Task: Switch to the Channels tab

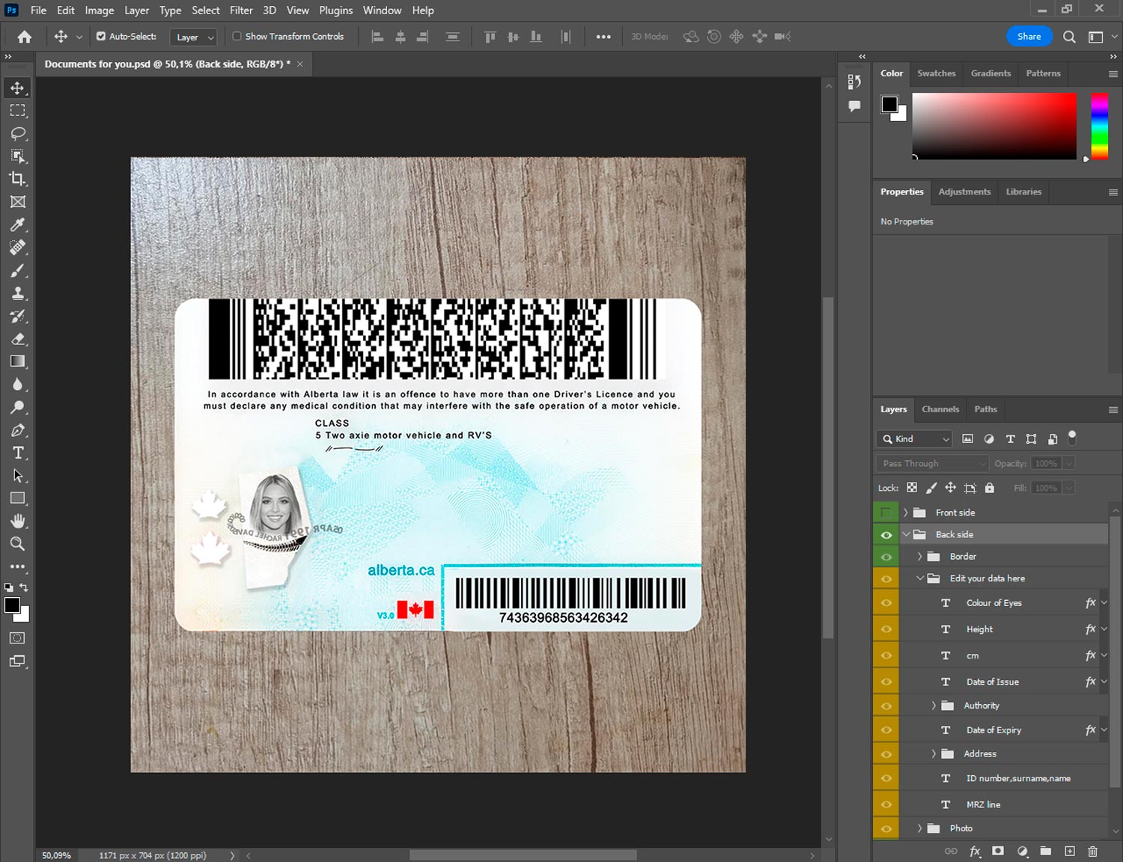Action: pyautogui.click(x=940, y=409)
